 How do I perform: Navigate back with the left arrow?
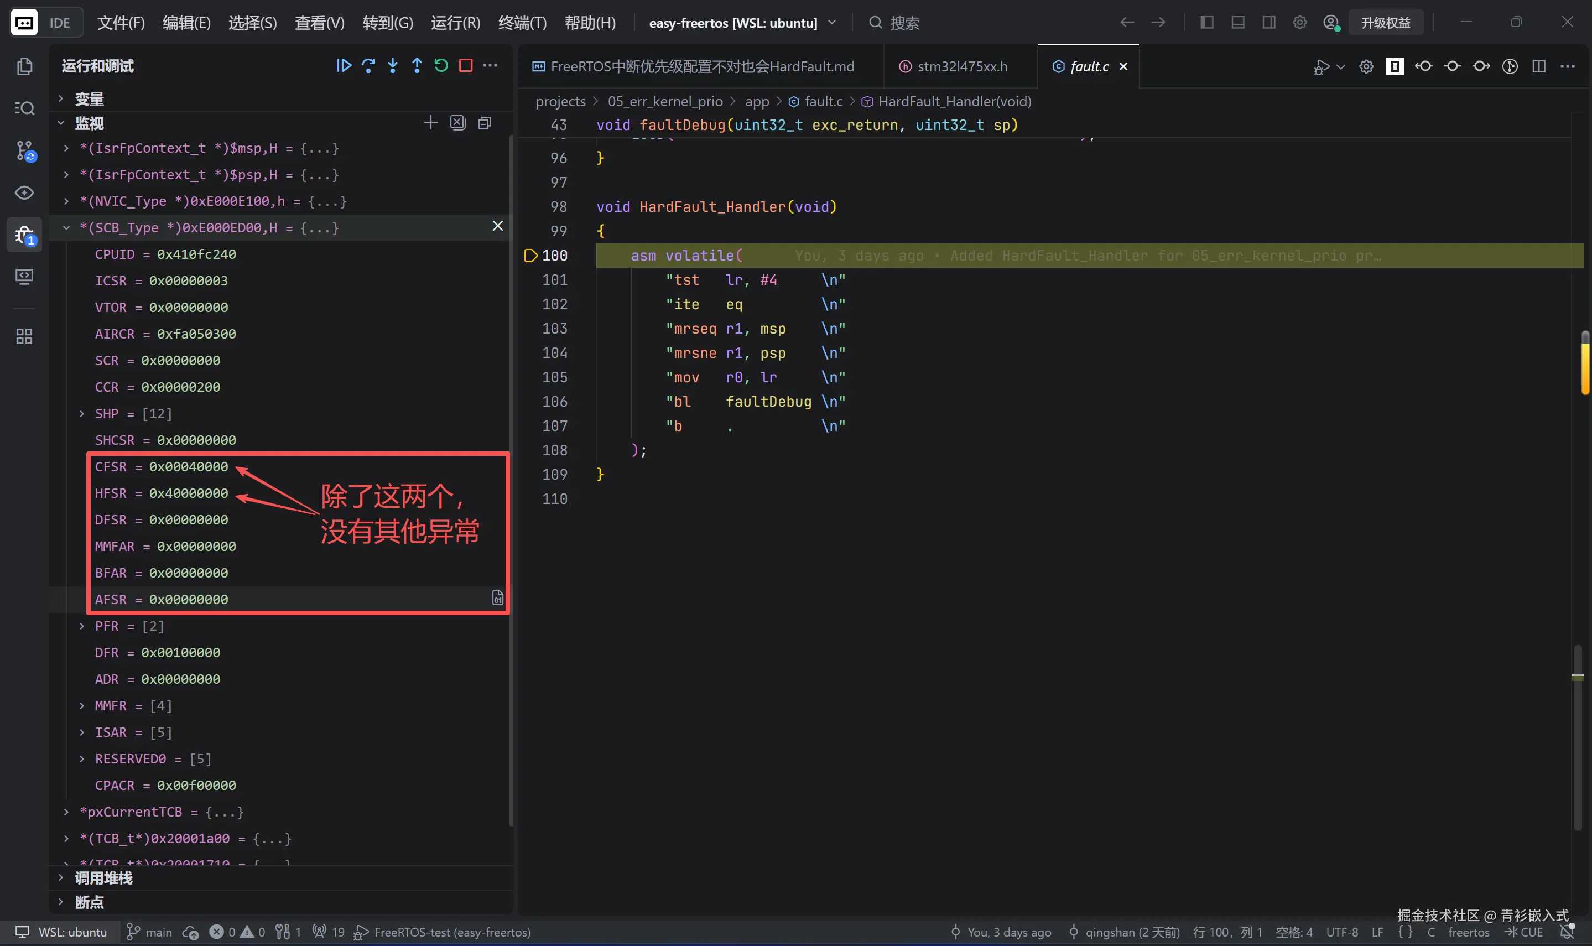1127,23
